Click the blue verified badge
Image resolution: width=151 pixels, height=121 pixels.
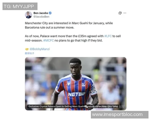click(x=50, y=13)
